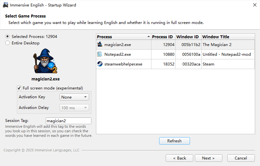Click the Session Tag label
260x166 pixels.
click(17, 120)
